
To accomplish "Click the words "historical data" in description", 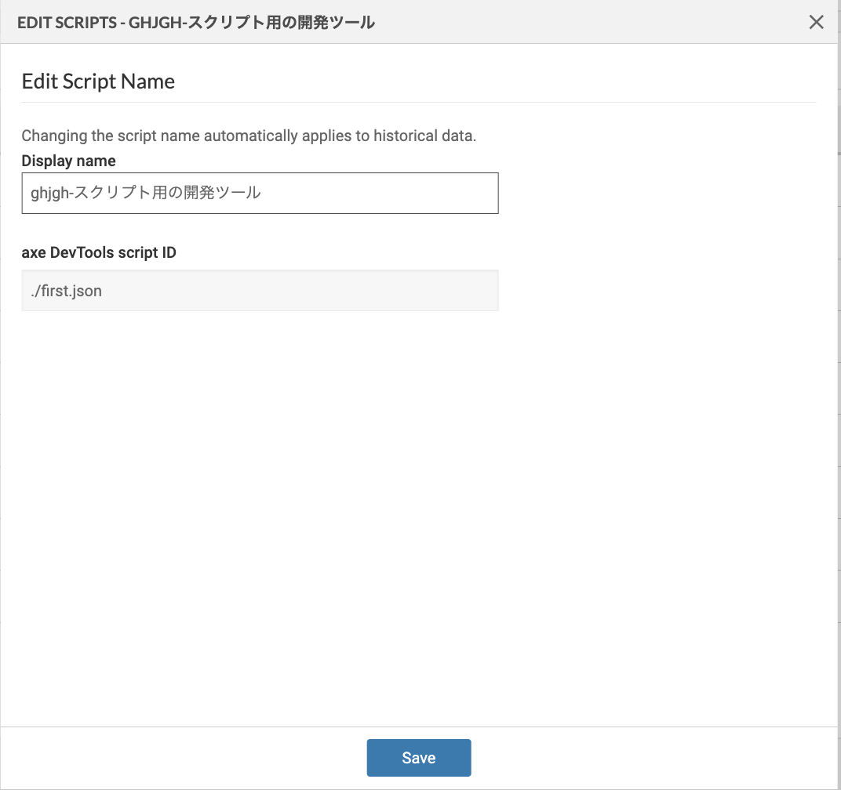I will click(424, 136).
